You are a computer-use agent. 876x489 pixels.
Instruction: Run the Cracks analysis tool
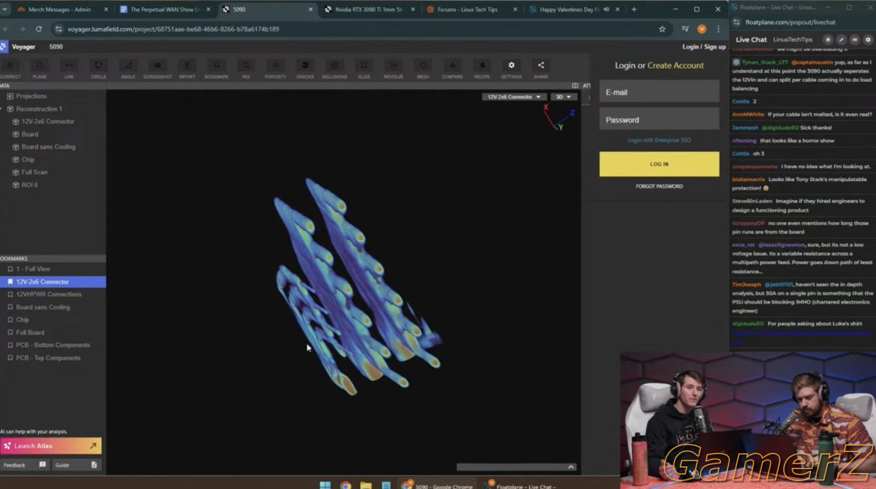click(x=305, y=69)
